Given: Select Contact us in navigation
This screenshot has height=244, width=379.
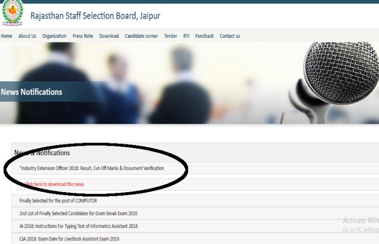Looking at the screenshot, I should (x=230, y=36).
